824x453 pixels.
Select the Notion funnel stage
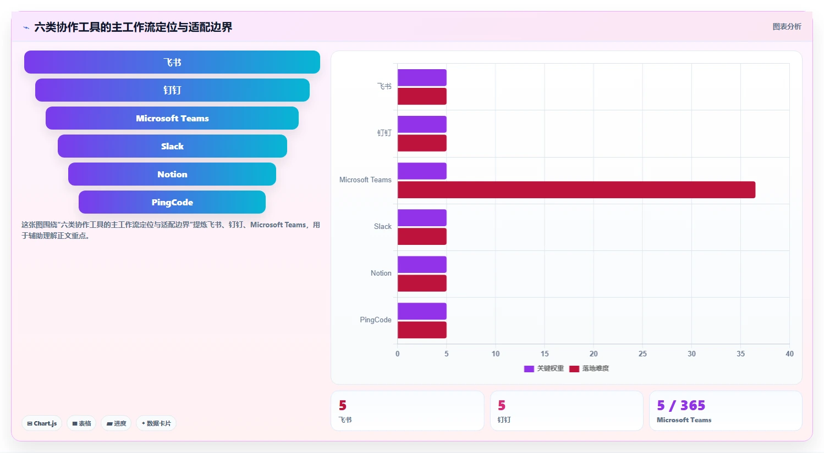coord(172,174)
